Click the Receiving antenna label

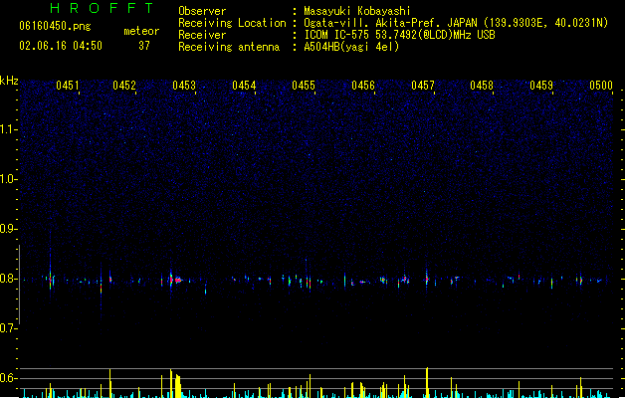229,47
